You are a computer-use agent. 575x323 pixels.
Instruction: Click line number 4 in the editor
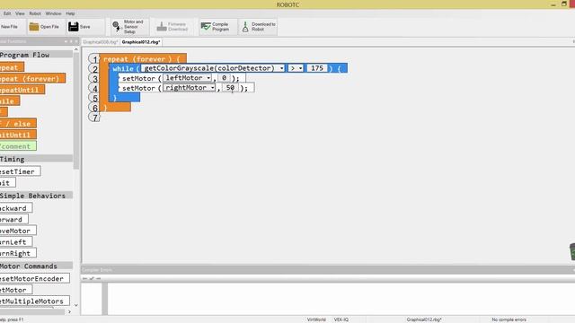(x=94, y=89)
